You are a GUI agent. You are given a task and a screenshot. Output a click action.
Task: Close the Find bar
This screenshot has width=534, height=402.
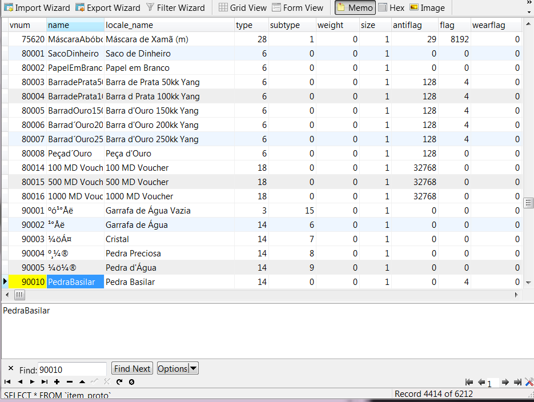click(11, 368)
